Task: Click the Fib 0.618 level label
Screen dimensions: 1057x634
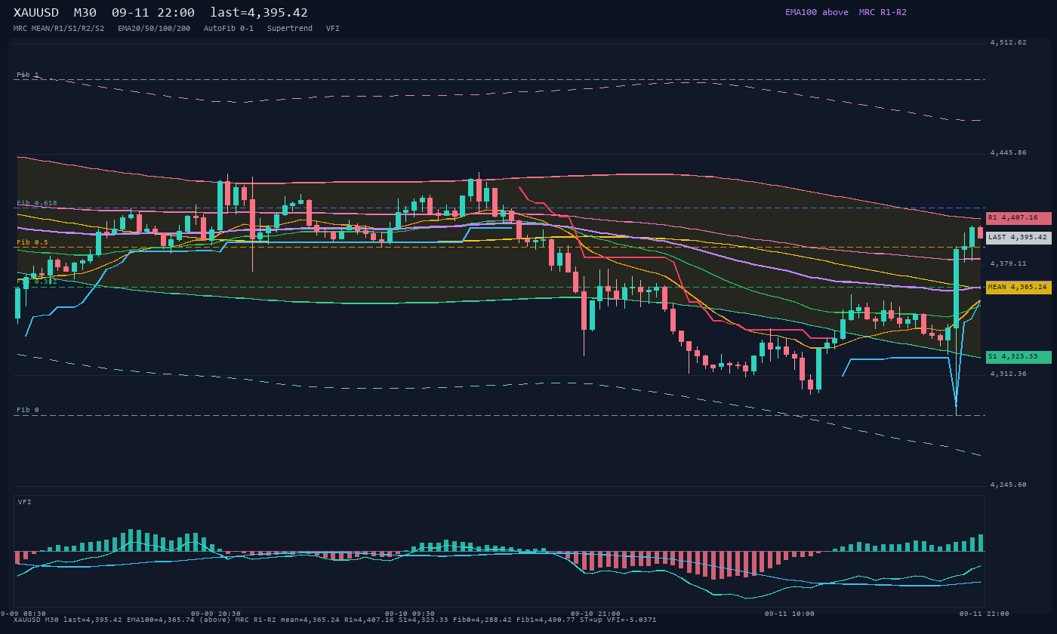Action: coord(37,204)
